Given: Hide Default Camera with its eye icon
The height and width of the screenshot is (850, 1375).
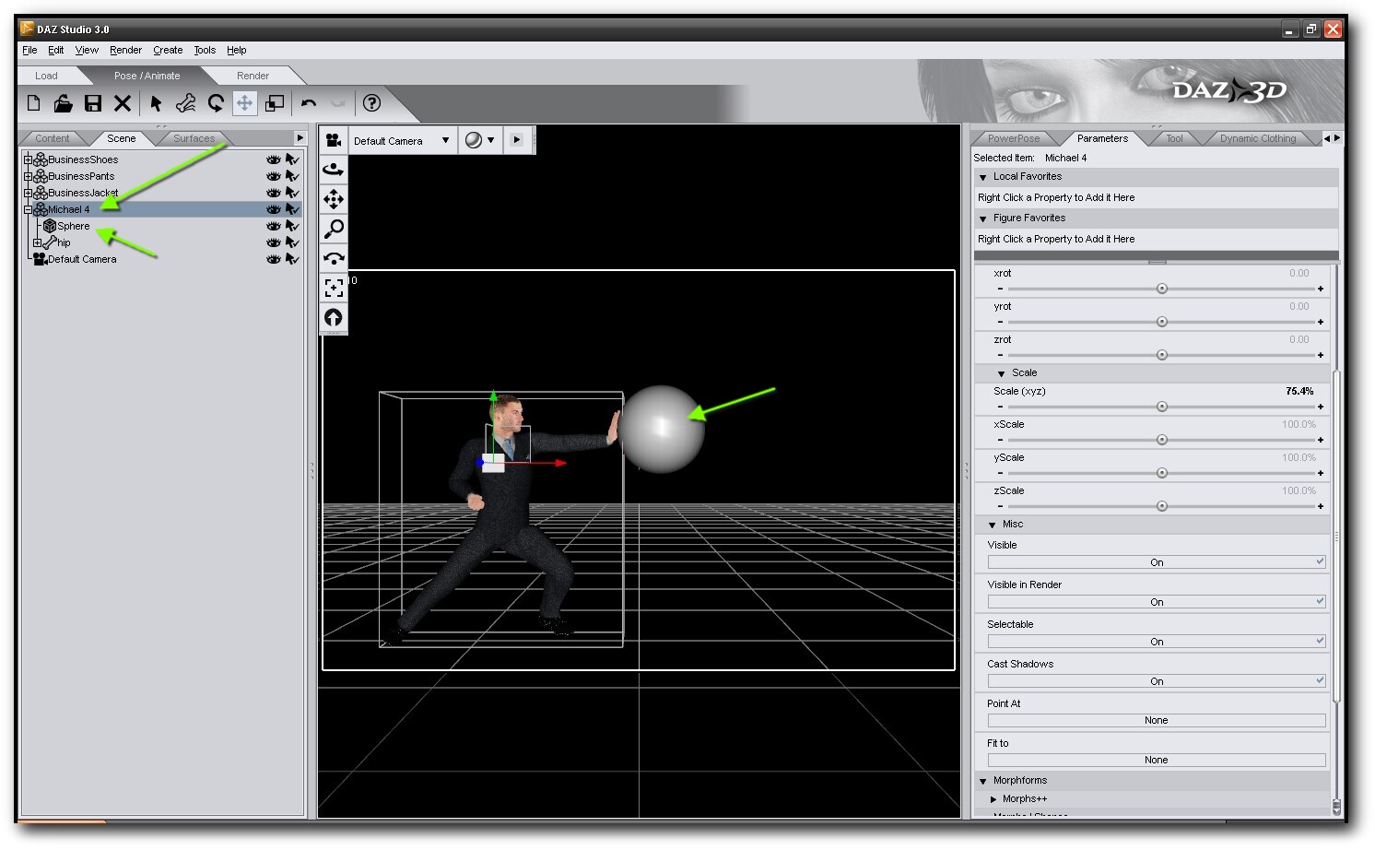Looking at the screenshot, I should pos(273,259).
